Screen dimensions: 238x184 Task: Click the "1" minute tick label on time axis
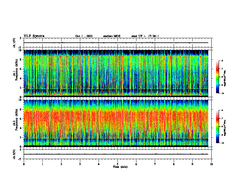tap(42, 164)
